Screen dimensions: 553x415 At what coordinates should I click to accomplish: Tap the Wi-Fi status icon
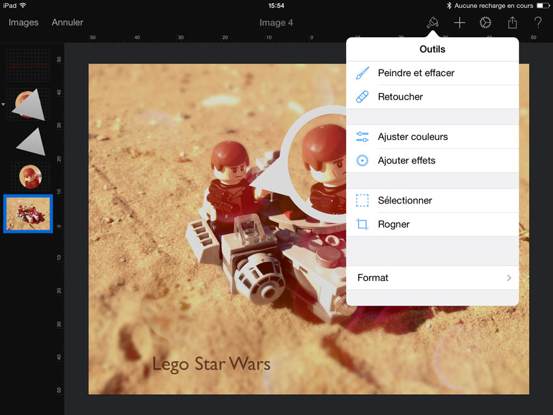(23, 5)
